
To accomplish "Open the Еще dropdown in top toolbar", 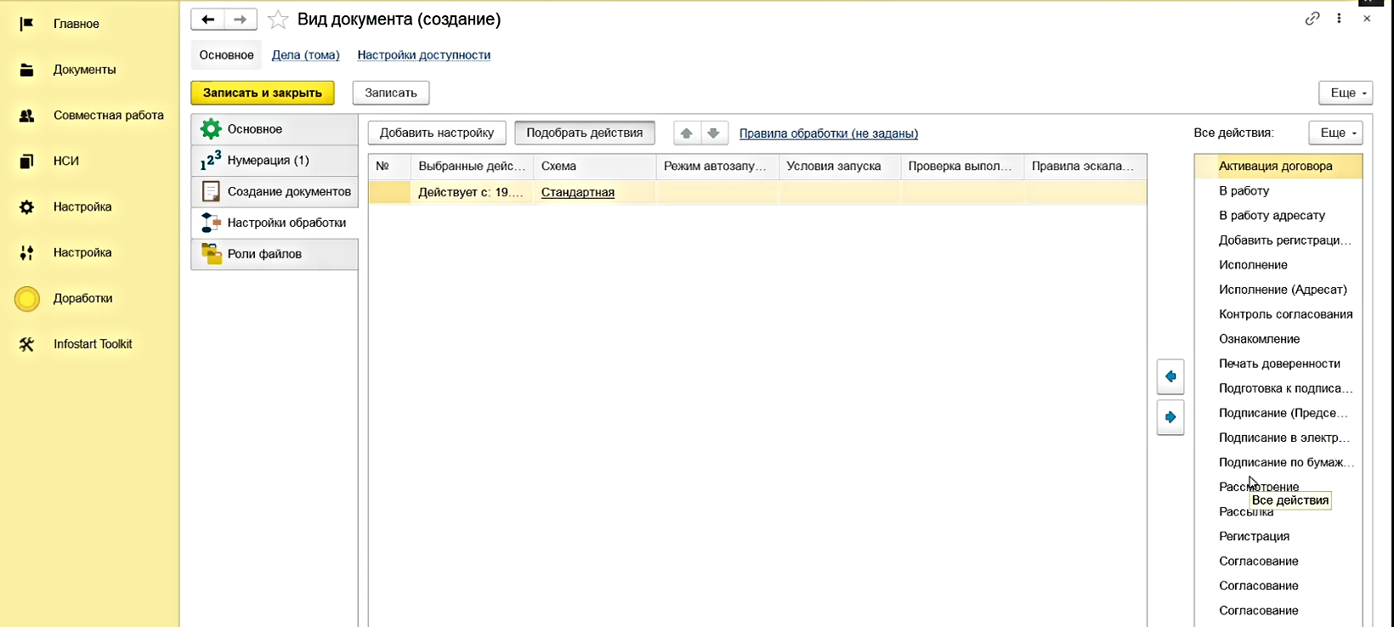I will coord(1346,93).
